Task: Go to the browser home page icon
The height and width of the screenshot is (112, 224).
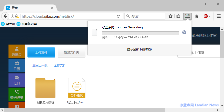Action: coord(197,16)
